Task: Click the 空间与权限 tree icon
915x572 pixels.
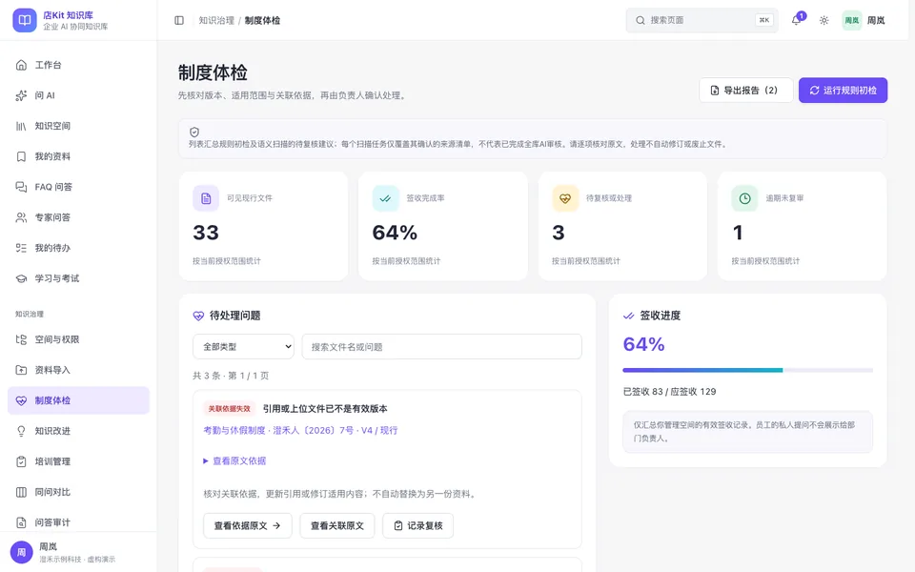Action: (x=21, y=339)
